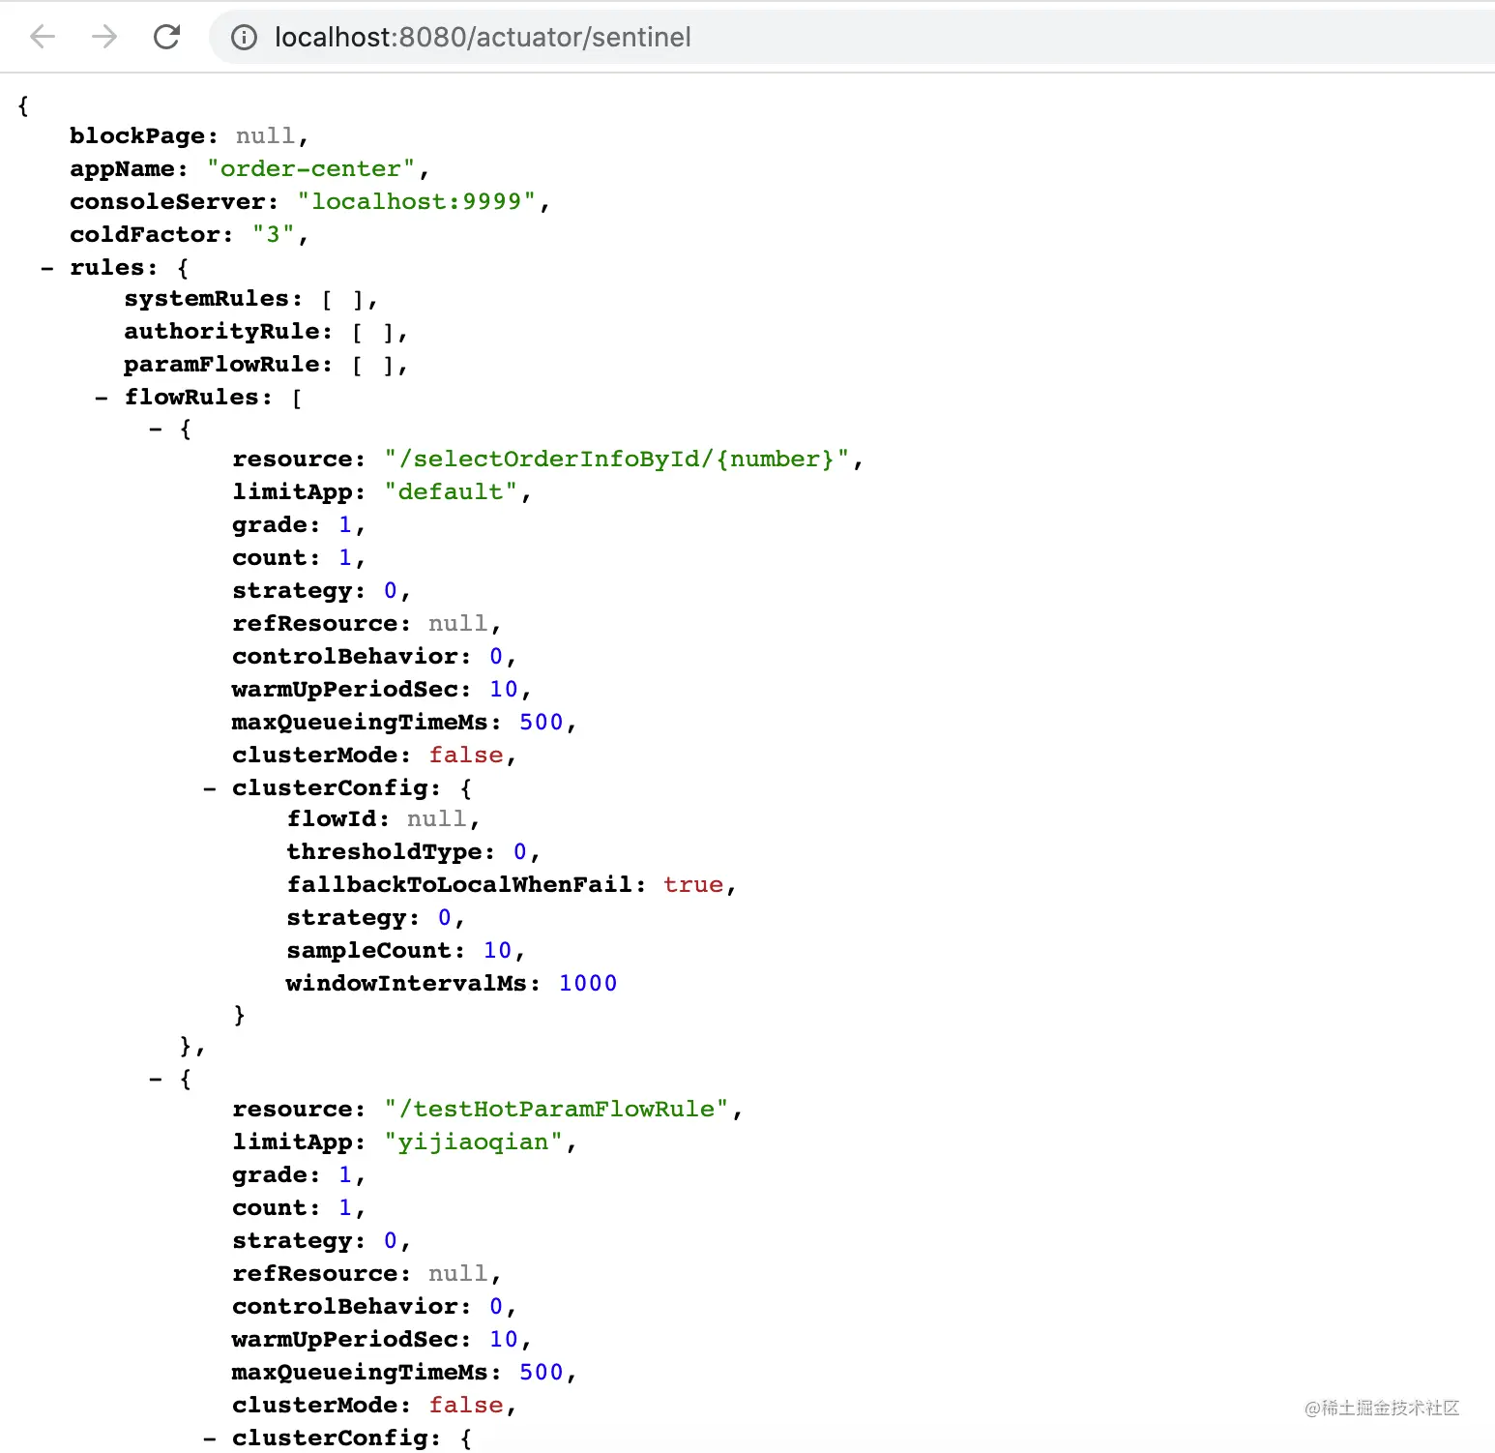Collapse the rules object

(46, 268)
